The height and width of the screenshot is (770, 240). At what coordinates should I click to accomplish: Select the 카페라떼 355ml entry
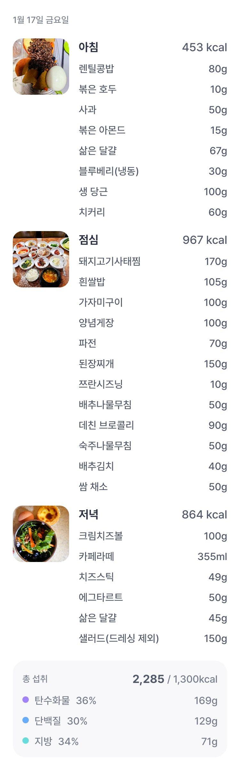click(x=153, y=557)
